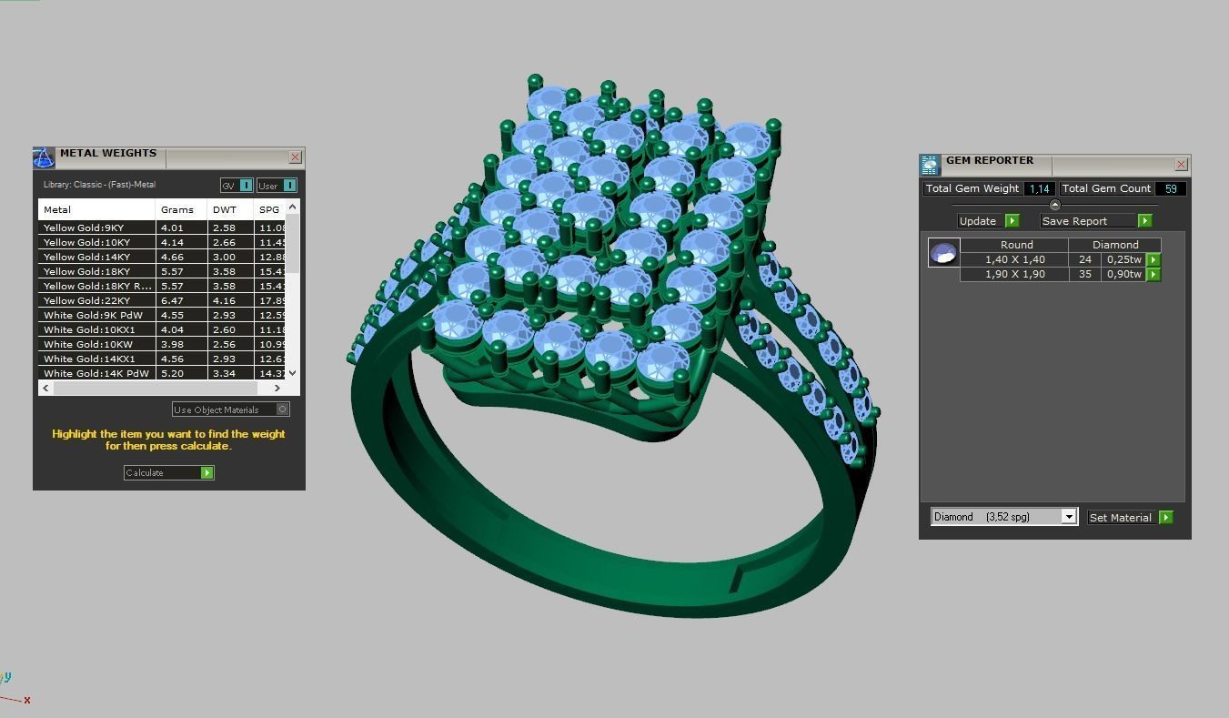Click the gem count 24 cell

(x=1084, y=259)
